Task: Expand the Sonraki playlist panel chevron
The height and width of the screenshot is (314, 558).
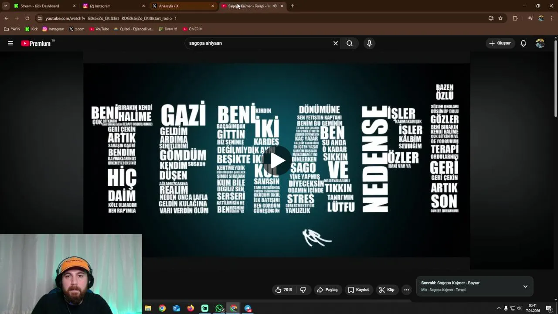Action: click(x=525, y=287)
